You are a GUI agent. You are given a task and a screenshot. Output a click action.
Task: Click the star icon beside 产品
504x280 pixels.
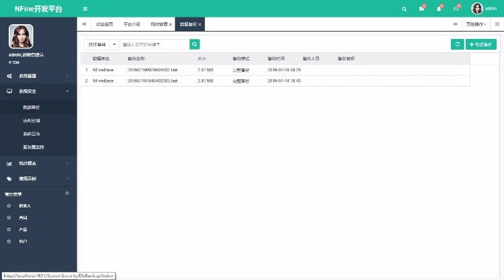click(9, 230)
